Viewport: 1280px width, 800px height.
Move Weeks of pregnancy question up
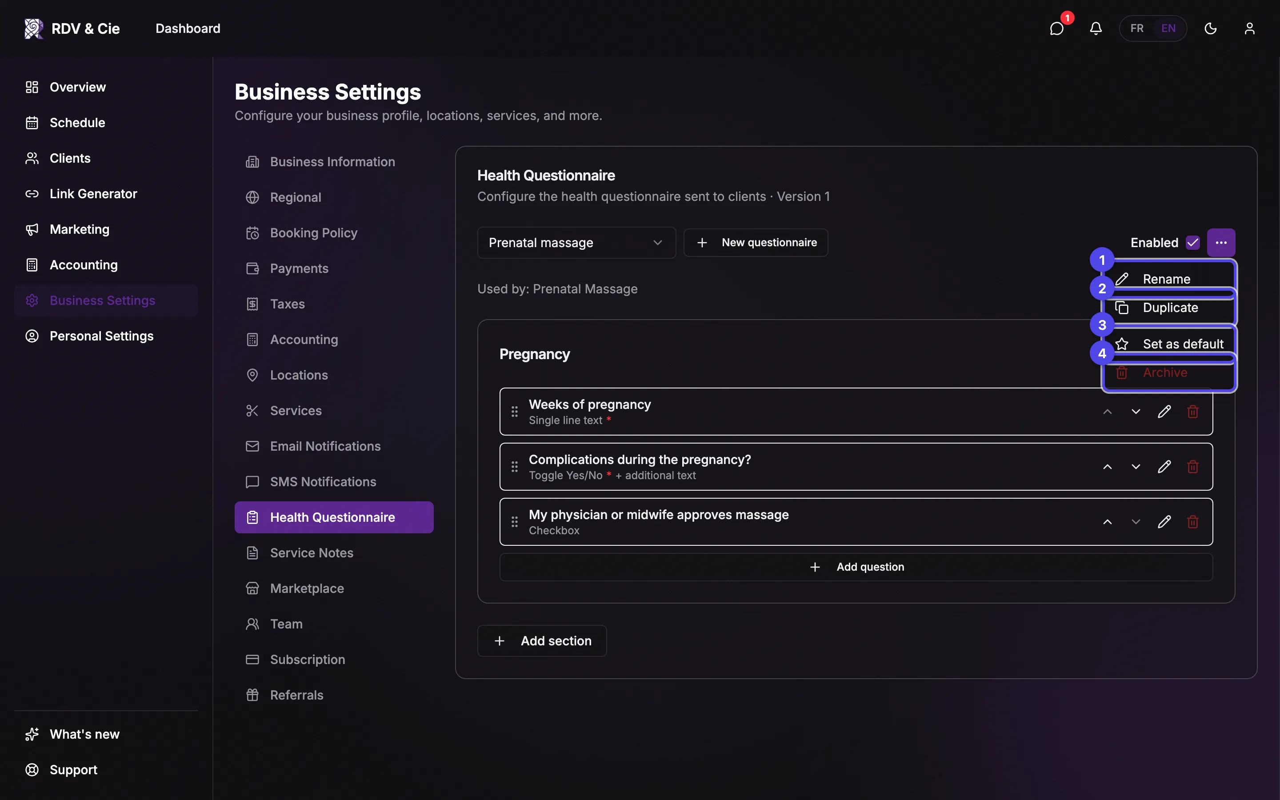click(x=1108, y=412)
